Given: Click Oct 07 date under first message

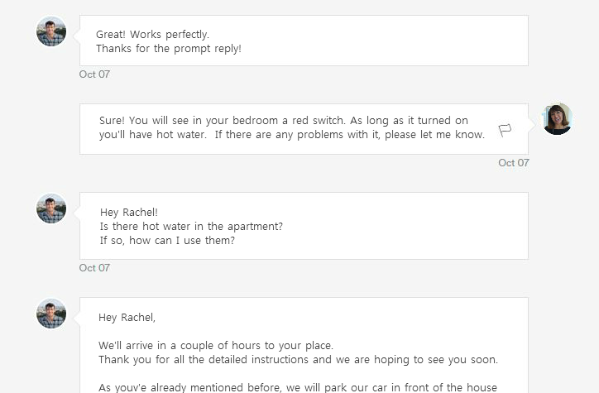Looking at the screenshot, I should click(94, 74).
